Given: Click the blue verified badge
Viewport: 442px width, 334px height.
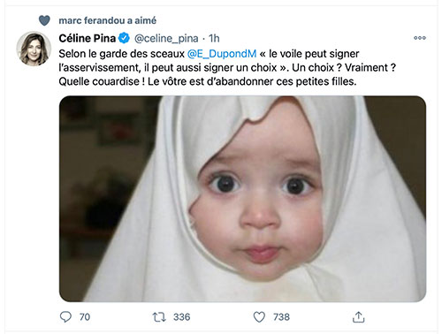Looking at the screenshot, I should (x=124, y=38).
